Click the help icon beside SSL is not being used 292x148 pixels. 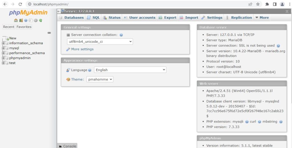click(278, 46)
